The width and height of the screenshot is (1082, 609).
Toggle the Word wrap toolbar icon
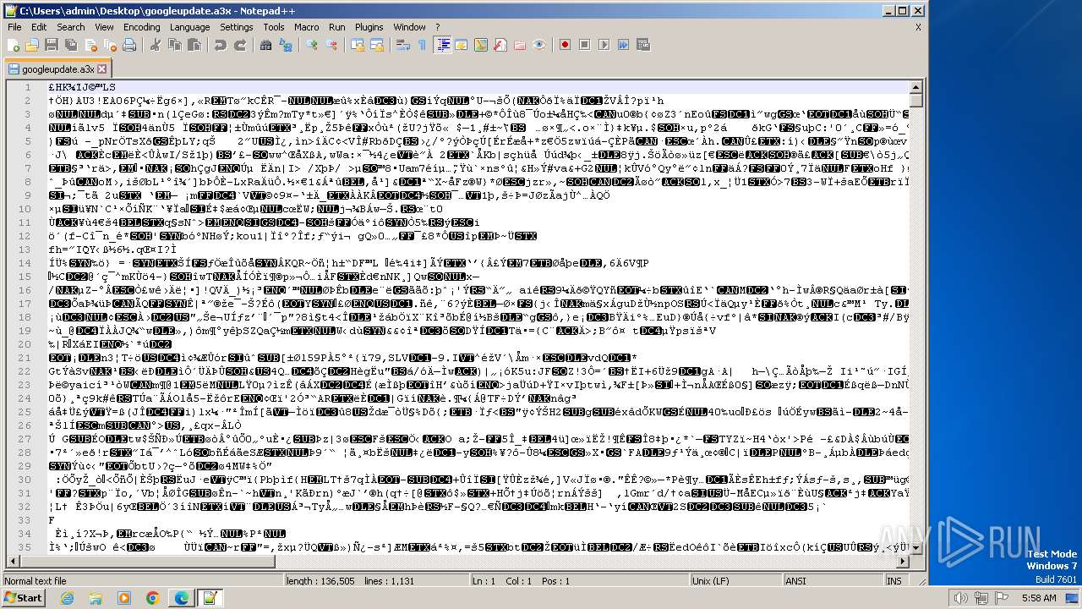pos(403,45)
